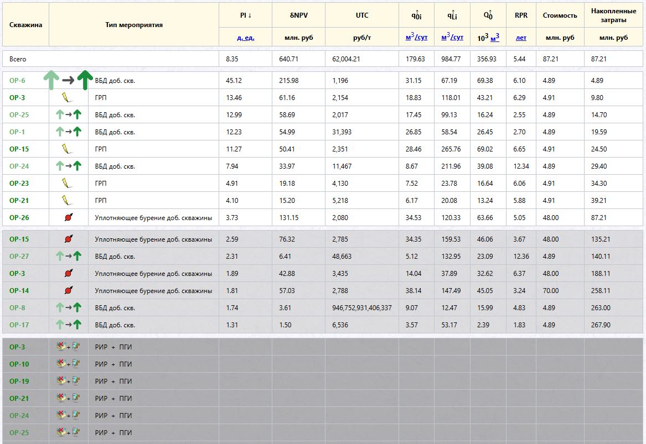
Task: Click the Накопленные затраты column header
Action: pyautogui.click(x=613, y=15)
